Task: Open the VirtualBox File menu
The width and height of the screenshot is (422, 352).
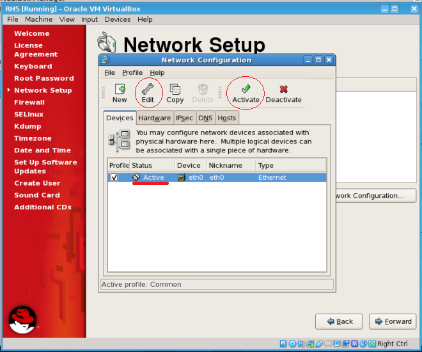Action: click(x=13, y=19)
